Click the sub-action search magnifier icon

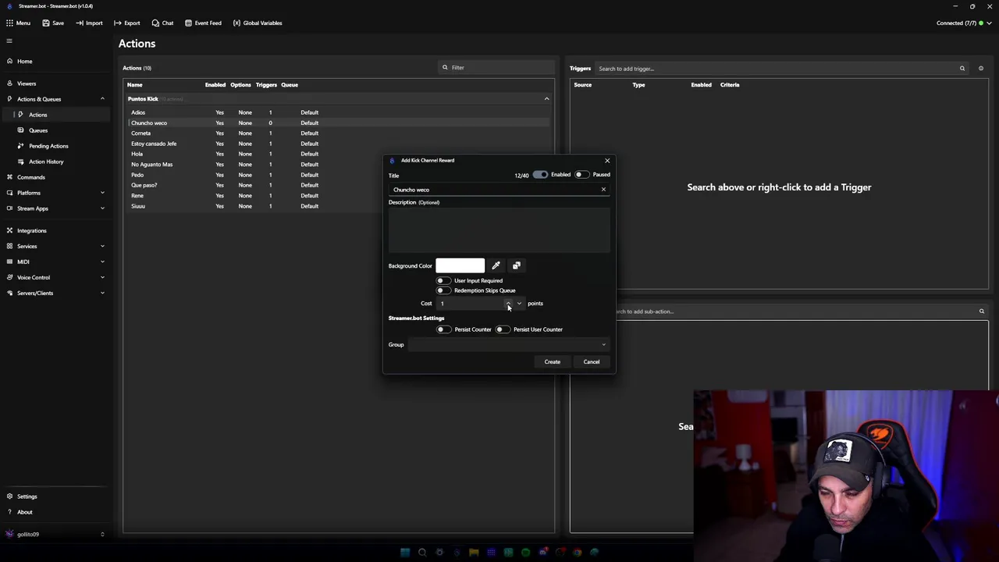tap(982, 311)
